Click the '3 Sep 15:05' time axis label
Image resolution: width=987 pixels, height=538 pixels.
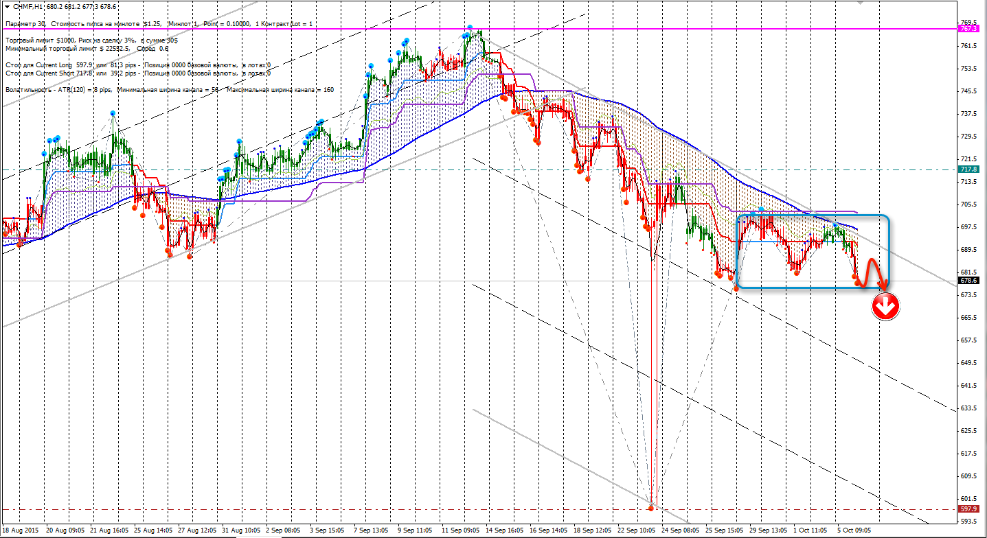pyautogui.click(x=328, y=530)
